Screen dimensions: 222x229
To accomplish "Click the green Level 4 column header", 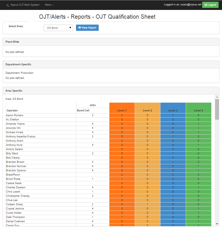I will [198, 110].
